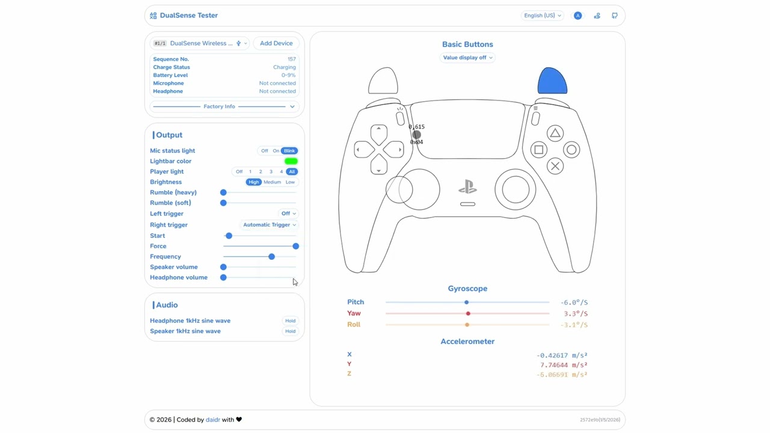The image size is (770, 433).
Task: Click the cross button on the controller
Action: (555, 166)
